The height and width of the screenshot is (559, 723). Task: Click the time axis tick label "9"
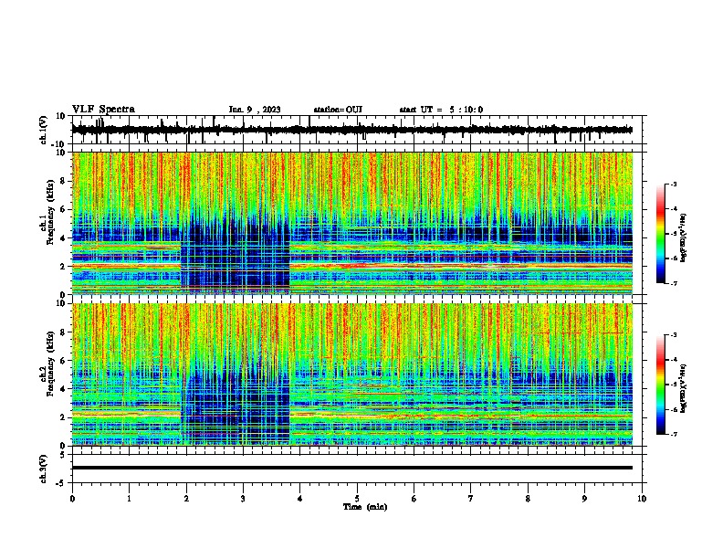(584, 499)
